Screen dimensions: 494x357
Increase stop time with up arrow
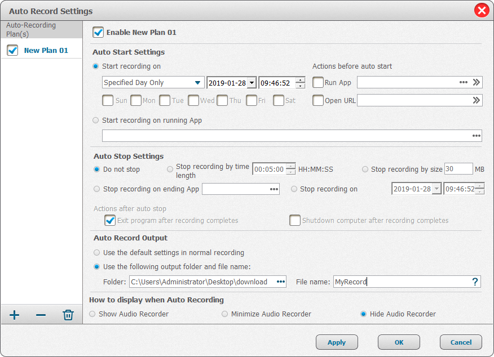click(x=480, y=186)
